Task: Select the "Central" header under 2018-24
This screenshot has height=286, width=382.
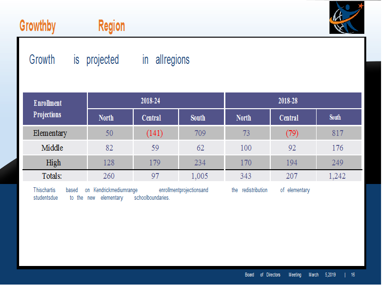Action: [x=156, y=117]
